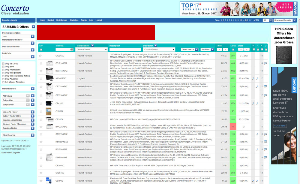Click Logout in navigation bar

click(x=99, y=20)
